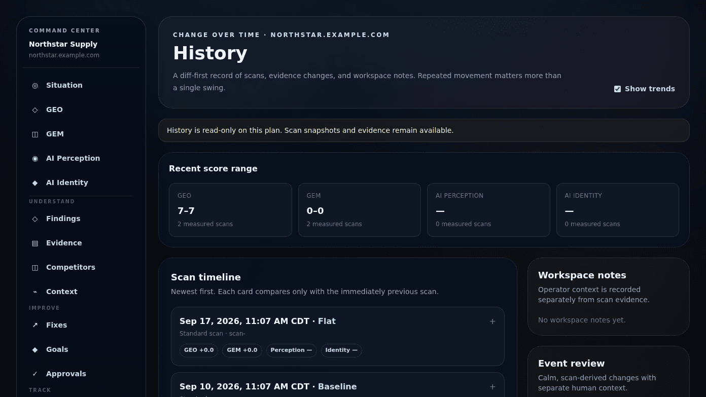The image size is (706, 397).
Task: Click the Event review heading
Action: pyautogui.click(x=572, y=364)
